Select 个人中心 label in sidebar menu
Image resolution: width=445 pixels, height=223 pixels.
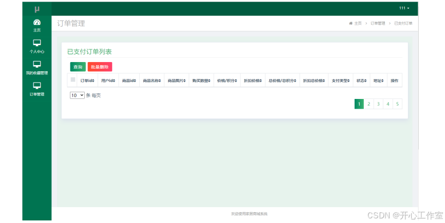pyautogui.click(x=37, y=51)
